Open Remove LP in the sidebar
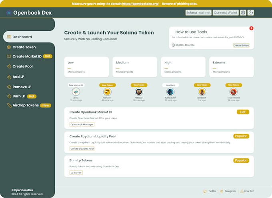Viewport: 272px width, 198px height. [x=22, y=87]
